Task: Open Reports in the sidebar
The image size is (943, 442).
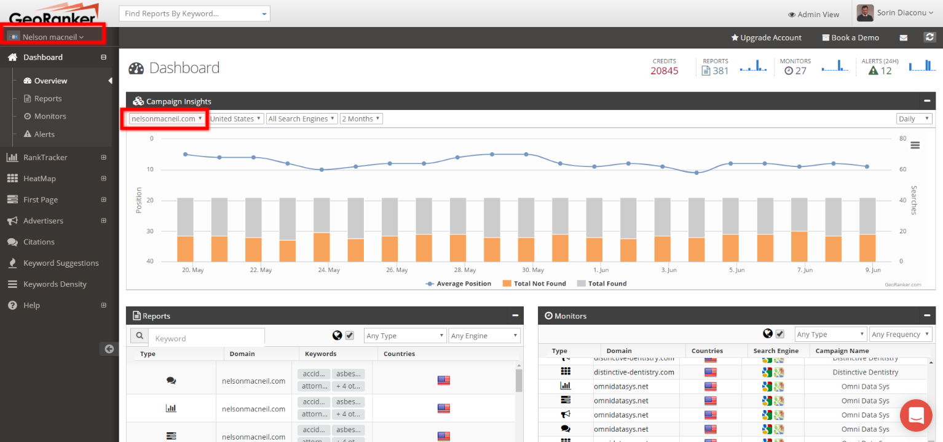Action: tap(48, 98)
